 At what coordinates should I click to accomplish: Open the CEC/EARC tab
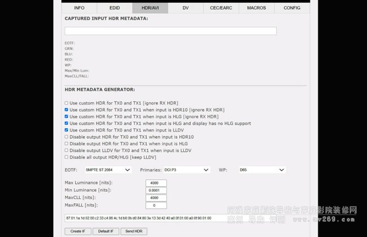tap(221, 8)
